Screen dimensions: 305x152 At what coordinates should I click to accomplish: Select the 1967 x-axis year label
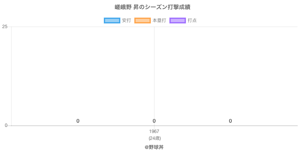154,131
